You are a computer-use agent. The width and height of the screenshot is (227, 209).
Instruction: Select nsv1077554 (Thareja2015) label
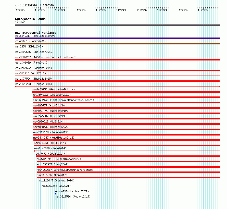[34, 79]
